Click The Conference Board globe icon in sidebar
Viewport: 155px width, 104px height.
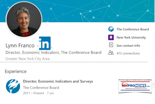coord(111,29)
